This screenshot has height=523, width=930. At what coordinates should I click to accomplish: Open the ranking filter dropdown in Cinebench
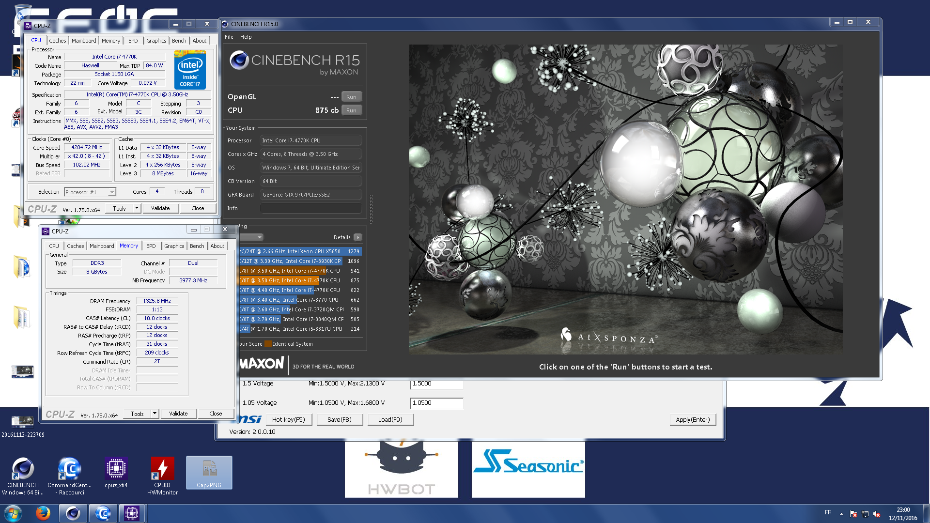coord(252,237)
